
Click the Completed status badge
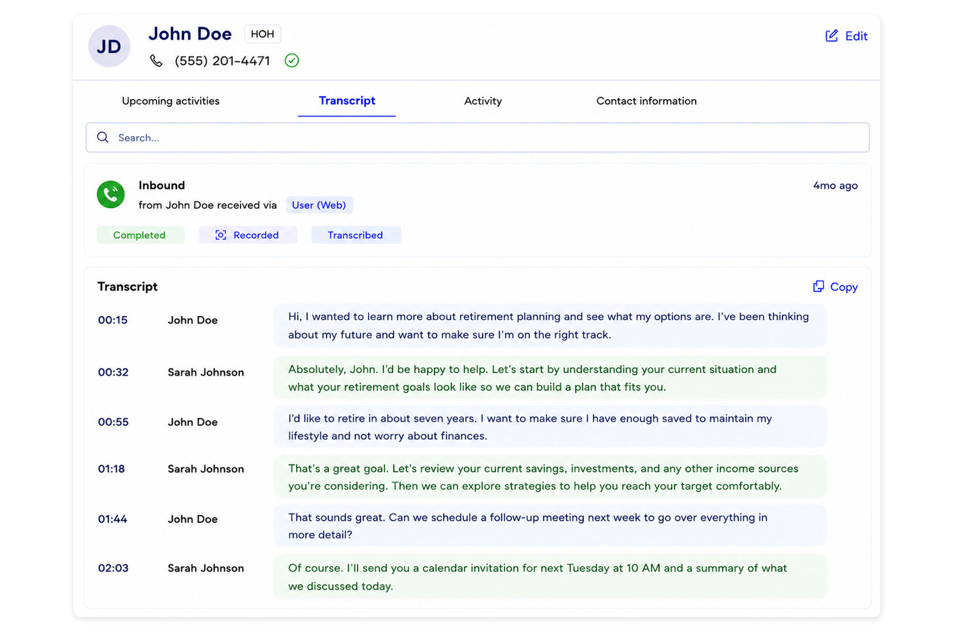pos(140,235)
